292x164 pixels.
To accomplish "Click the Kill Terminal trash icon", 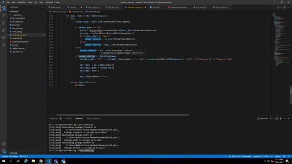I will [281, 118].
